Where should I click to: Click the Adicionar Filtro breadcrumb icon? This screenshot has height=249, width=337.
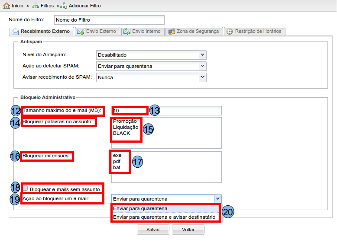(x=64, y=6)
